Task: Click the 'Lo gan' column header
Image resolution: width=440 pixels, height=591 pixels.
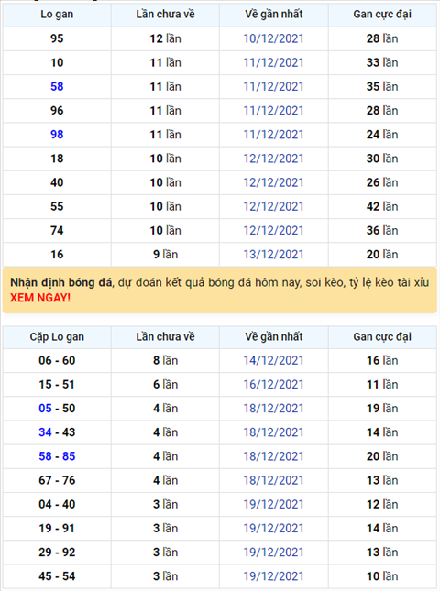Action: pyautogui.click(x=57, y=15)
